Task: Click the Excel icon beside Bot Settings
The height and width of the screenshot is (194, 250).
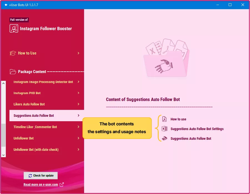Action: (164, 129)
